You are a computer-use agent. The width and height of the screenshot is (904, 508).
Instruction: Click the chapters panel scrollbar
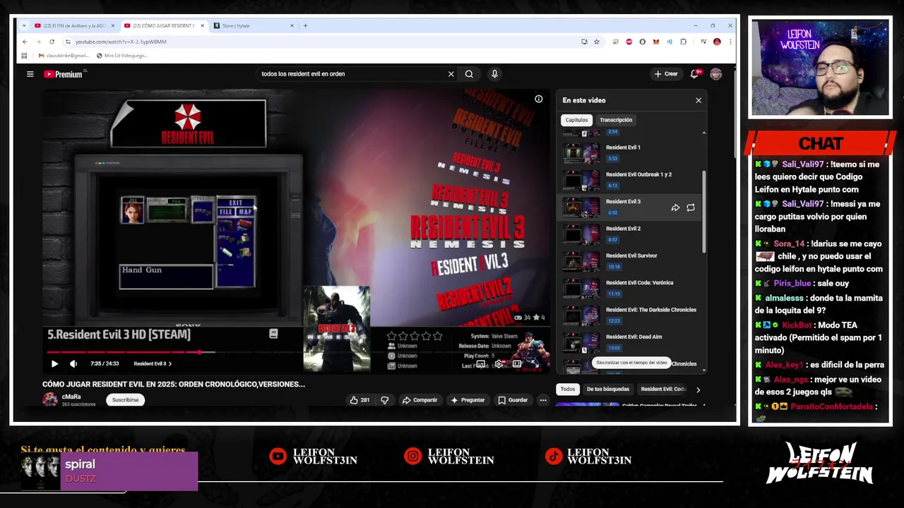coord(703,212)
